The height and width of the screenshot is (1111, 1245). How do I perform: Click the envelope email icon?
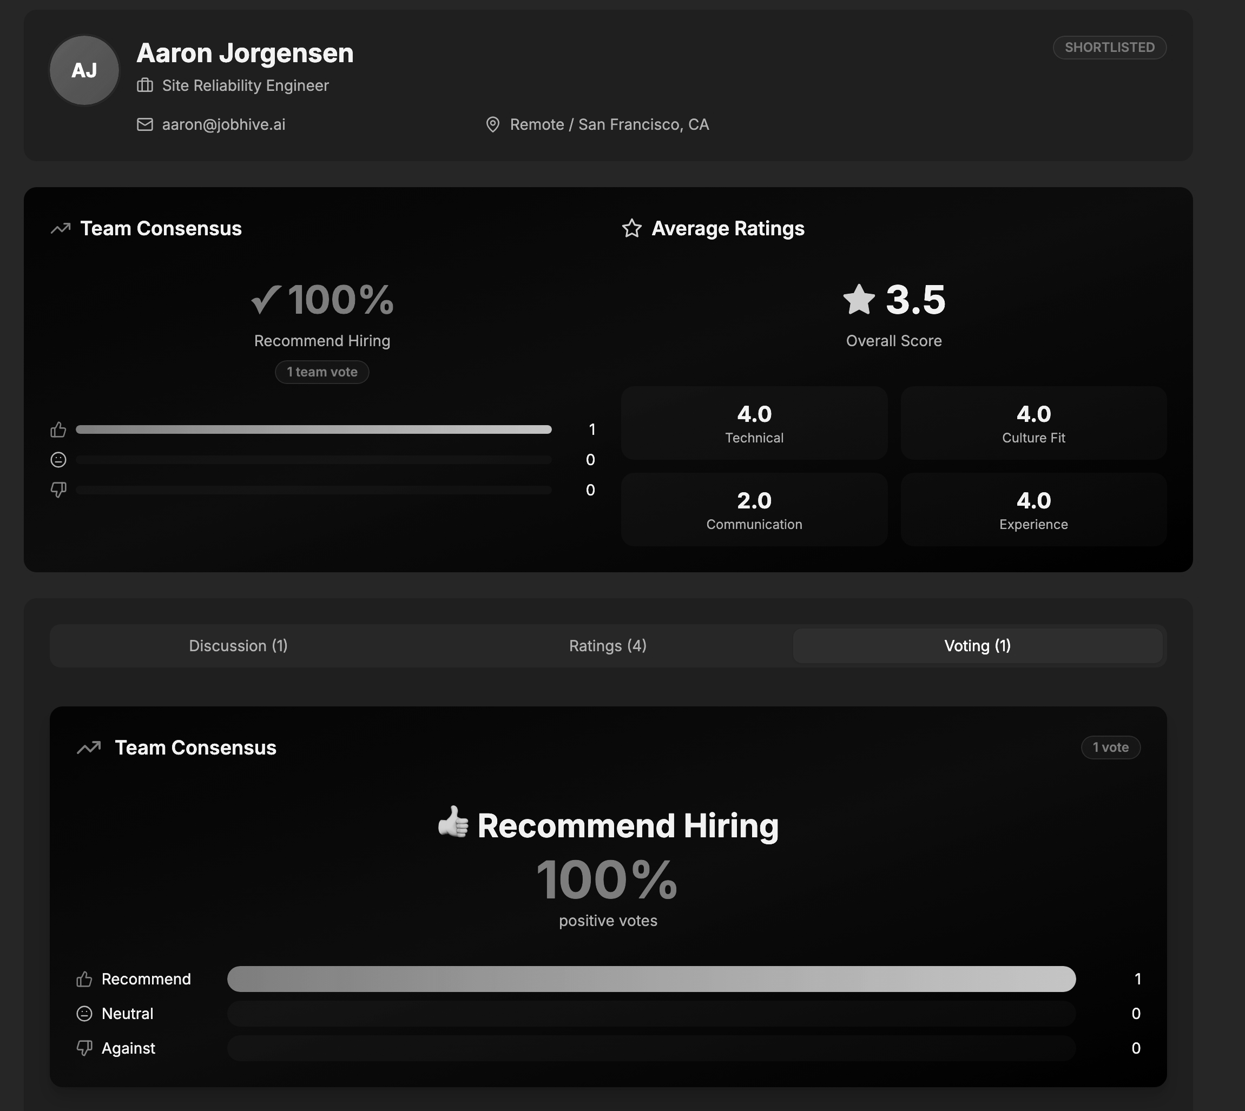(144, 124)
